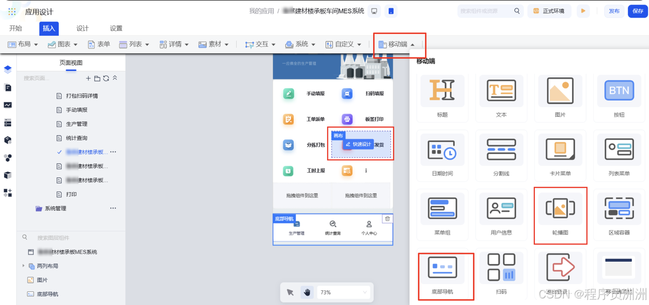Click the 发布 publish button
The width and height of the screenshot is (649, 305).
click(614, 11)
